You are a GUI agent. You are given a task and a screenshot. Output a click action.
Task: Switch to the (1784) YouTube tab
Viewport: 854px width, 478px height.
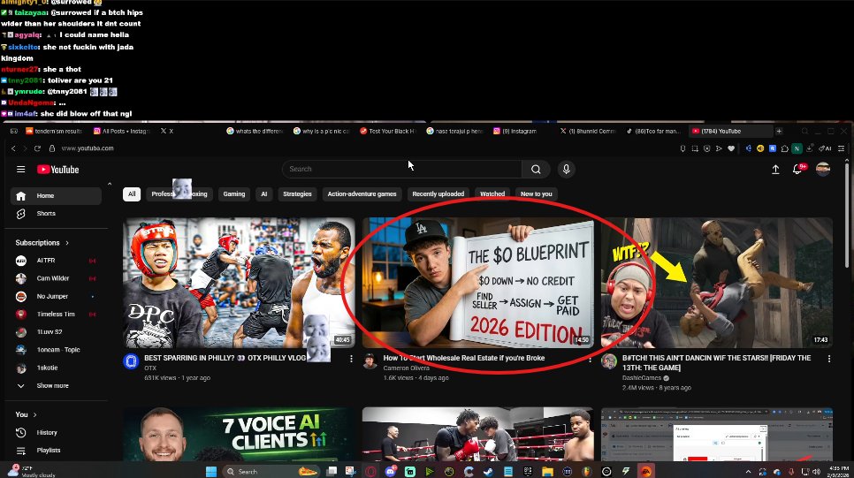[731, 131]
